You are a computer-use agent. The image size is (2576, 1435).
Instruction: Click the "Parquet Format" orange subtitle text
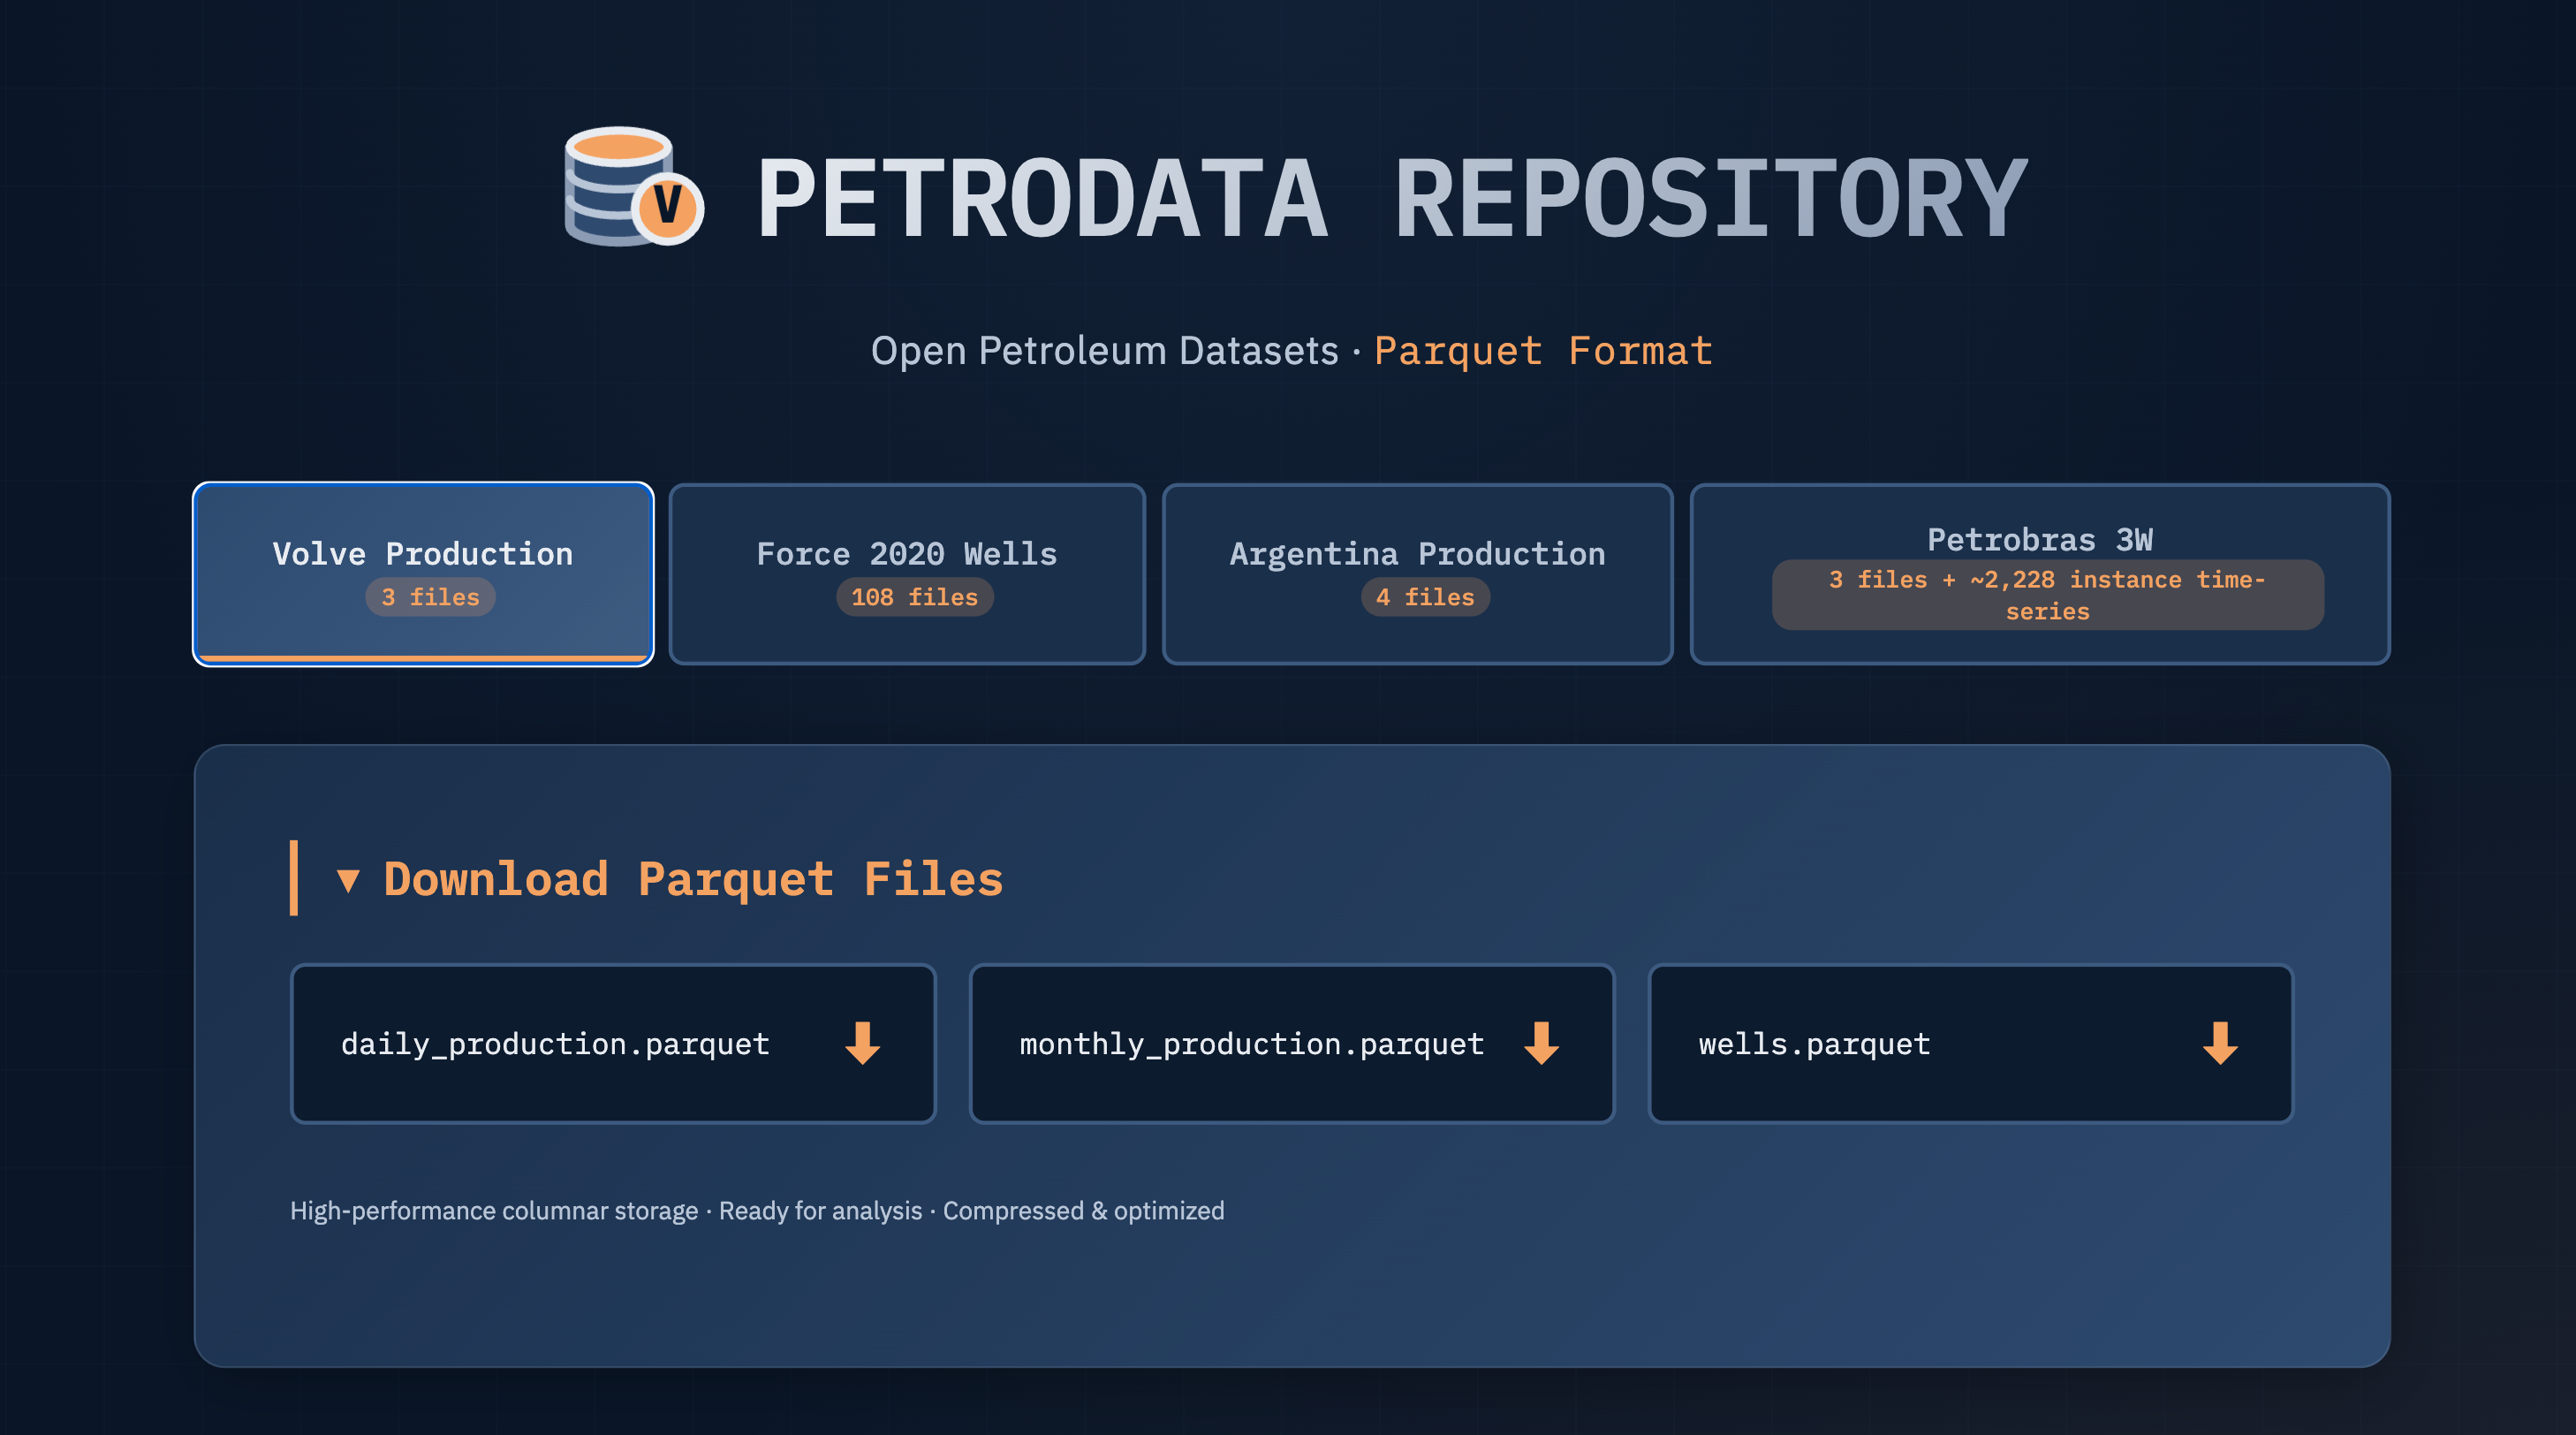(1543, 351)
